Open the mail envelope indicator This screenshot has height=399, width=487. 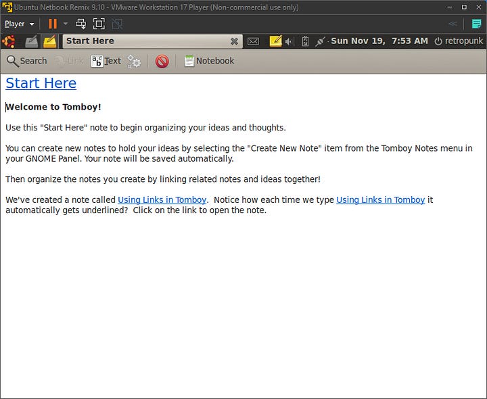click(x=253, y=41)
